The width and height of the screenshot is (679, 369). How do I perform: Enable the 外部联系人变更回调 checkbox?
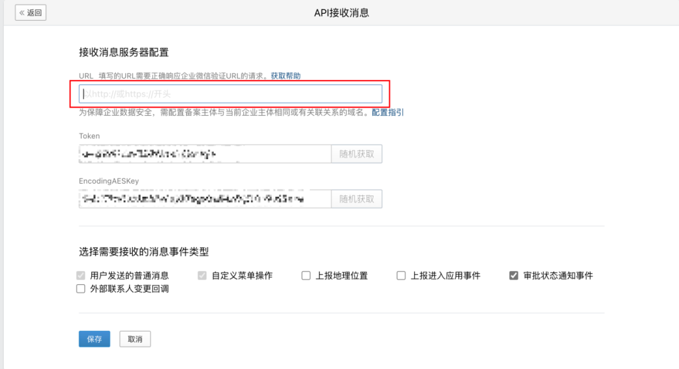(x=80, y=289)
